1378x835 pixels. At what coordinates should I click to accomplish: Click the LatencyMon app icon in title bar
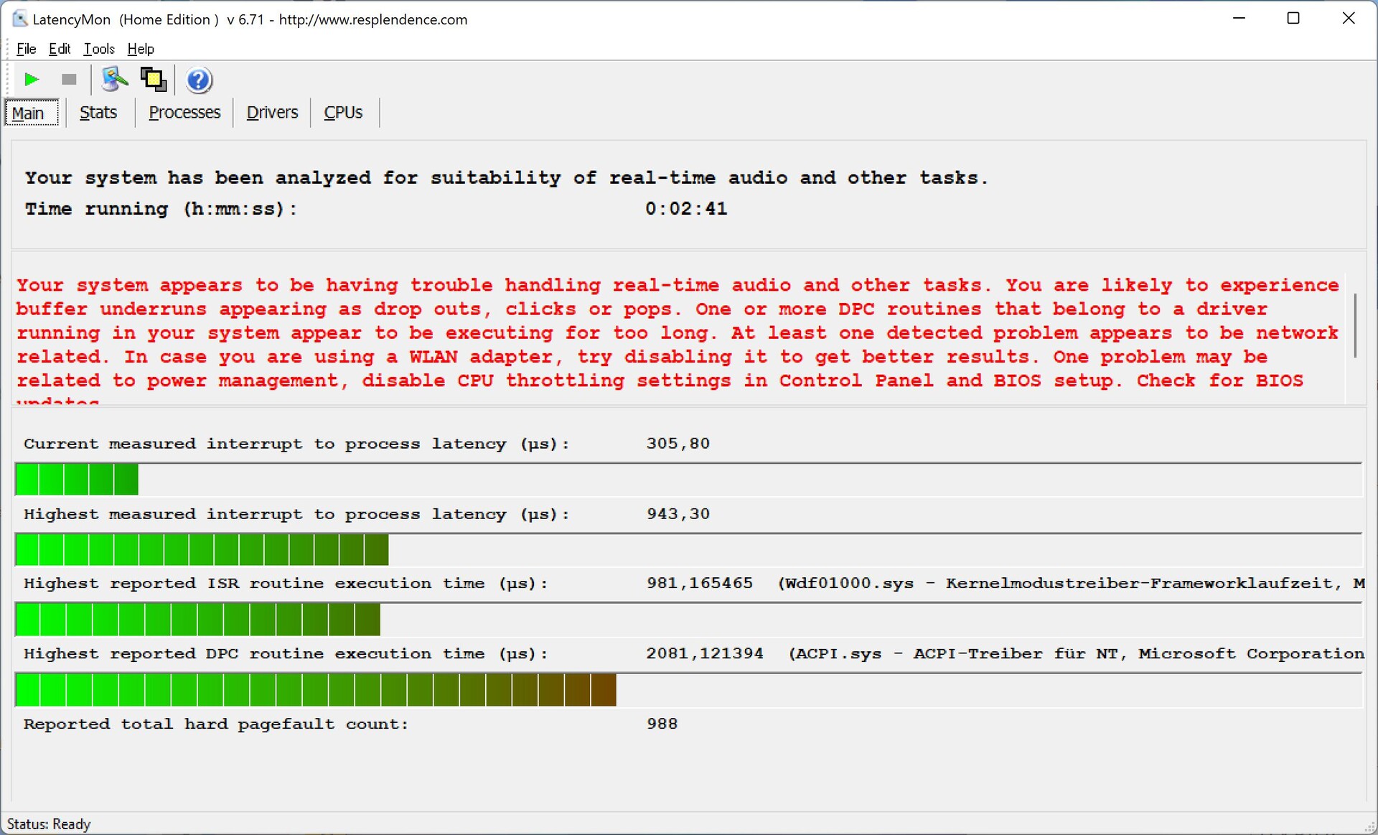click(19, 19)
